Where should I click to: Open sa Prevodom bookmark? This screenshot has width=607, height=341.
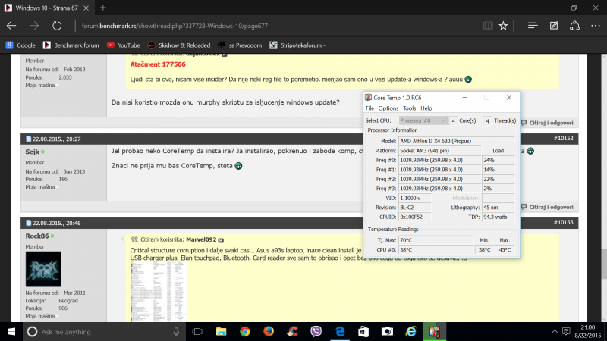point(240,45)
